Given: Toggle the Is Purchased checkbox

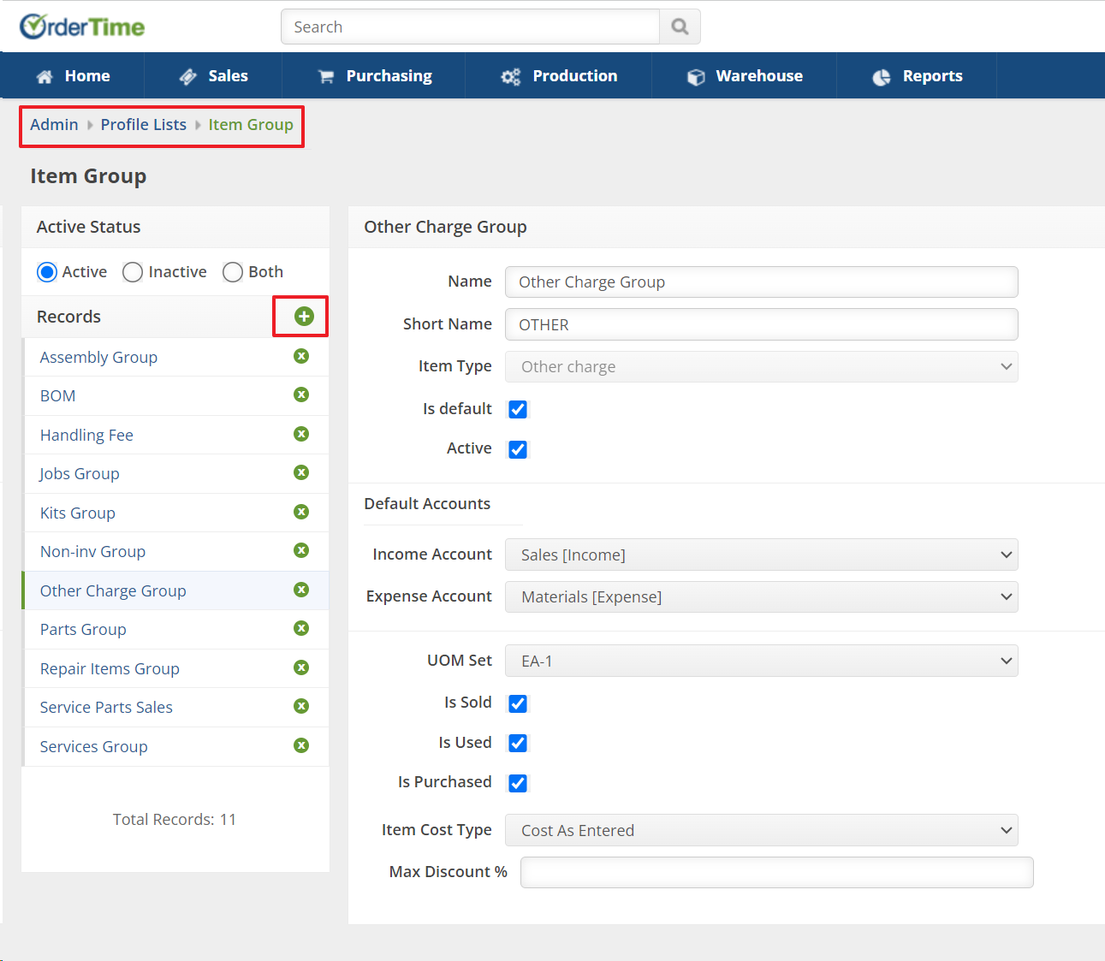Looking at the screenshot, I should (x=518, y=783).
